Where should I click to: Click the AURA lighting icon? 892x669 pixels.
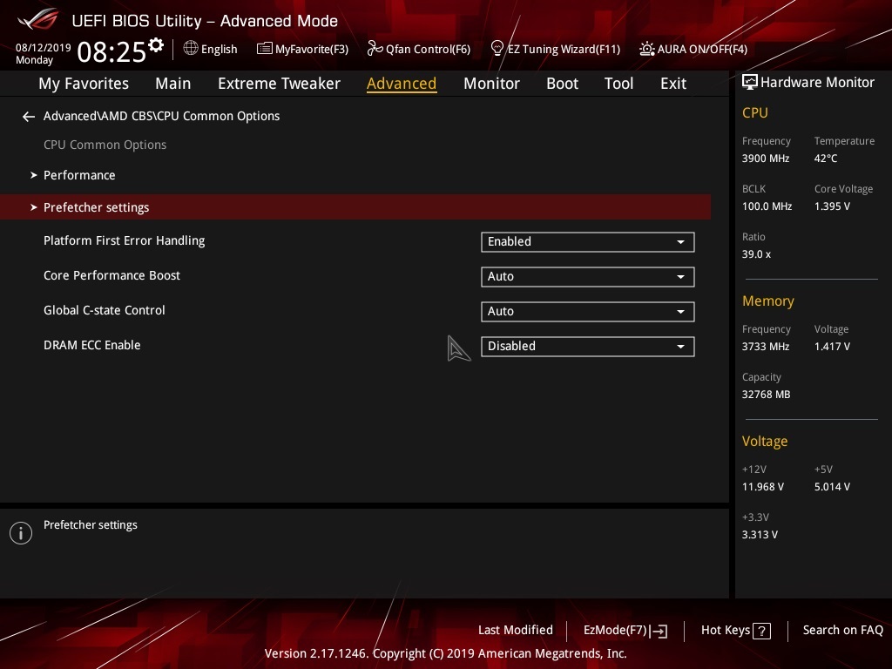tap(647, 49)
